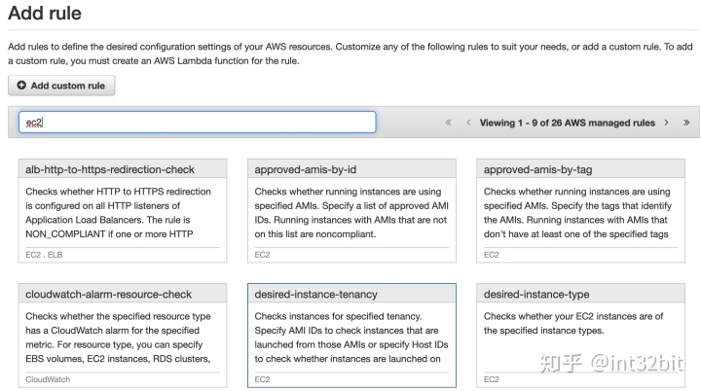Image resolution: width=701 pixels, height=391 pixels.
Task: Click the EC2 label under desired-instance-tenancy
Action: (262, 379)
